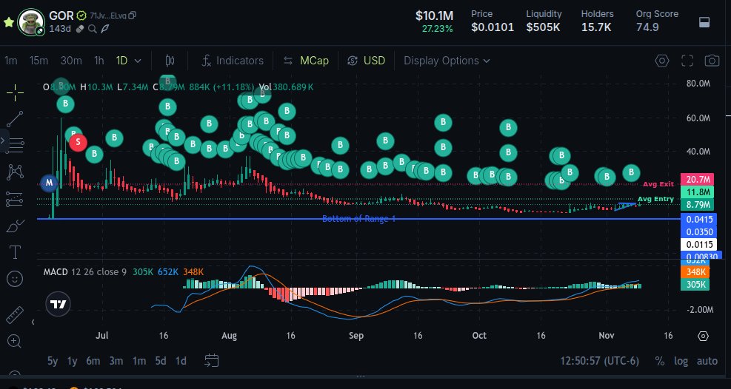Click the MACD 12 26 close 9 label
The height and width of the screenshot is (389, 731).
click(85, 271)
